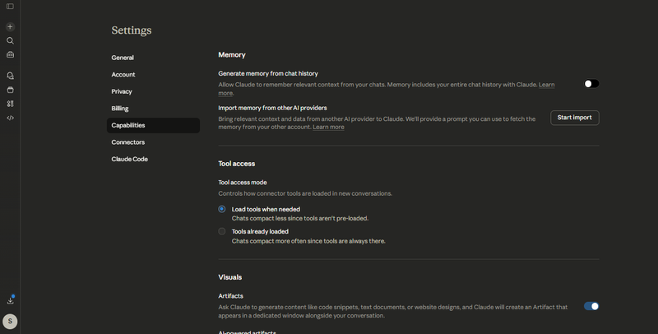This screenshot has height=334, width=658.
Task: Open the user avatar labeled S
Action: pos(10,322)
